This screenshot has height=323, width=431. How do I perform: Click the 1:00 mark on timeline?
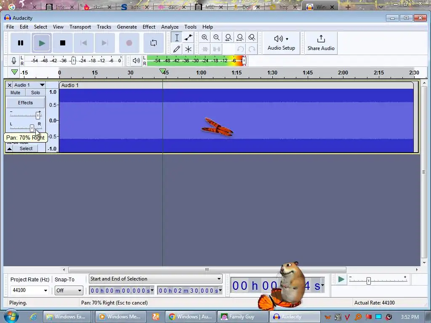[x=201, y=72]
